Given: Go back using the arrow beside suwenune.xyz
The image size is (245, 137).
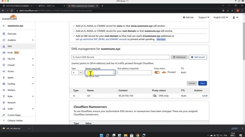Looking at the screenshot, I should click(x=4, y=26).
